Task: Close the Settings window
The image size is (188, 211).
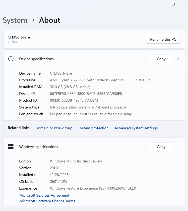Action: point(186,4)
